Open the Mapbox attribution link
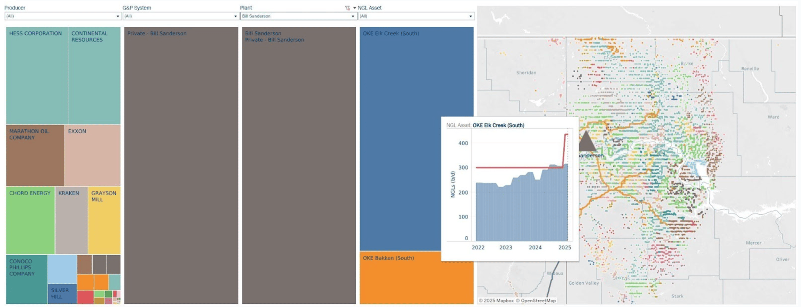 click(496, 301)
